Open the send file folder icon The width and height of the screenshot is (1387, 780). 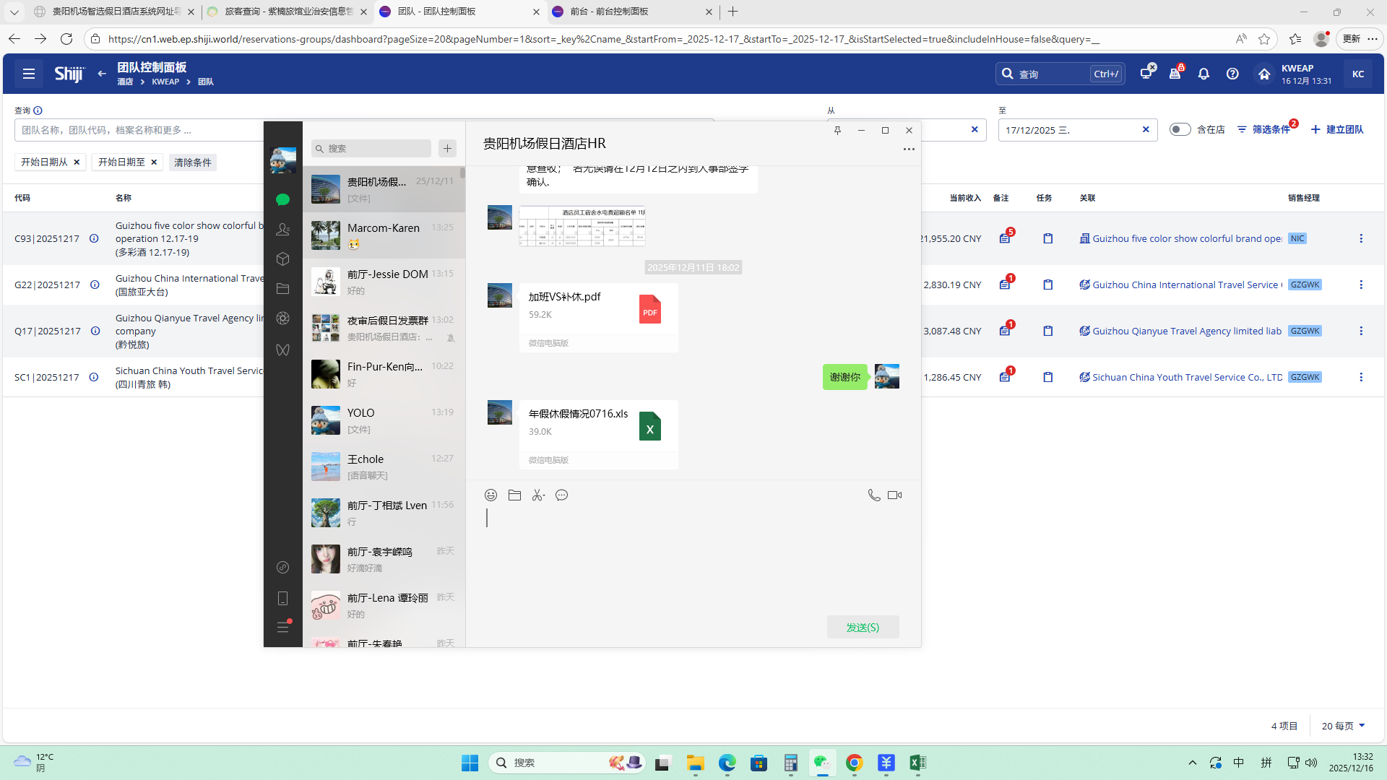pos(514,495)
